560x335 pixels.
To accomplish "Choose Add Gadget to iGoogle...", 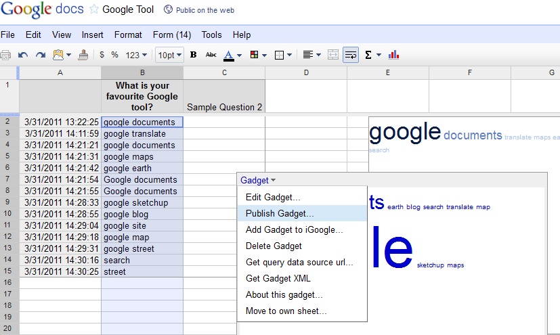I will [302, 229].
